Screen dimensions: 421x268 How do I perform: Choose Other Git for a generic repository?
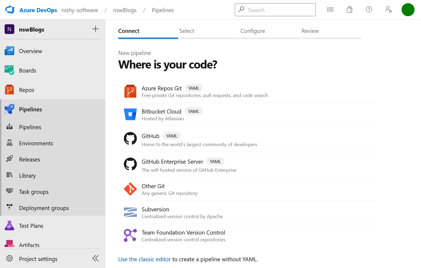[x=153, y=186]
